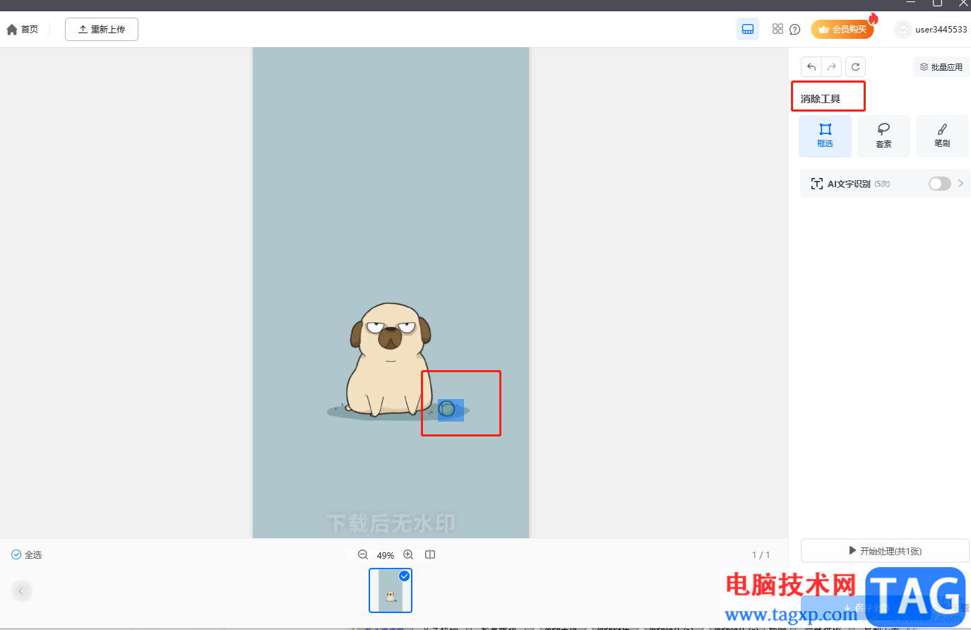The image size is (971, 630).
Task: Expand the AI文字识别 options chevron
Action: coord(960,184)
